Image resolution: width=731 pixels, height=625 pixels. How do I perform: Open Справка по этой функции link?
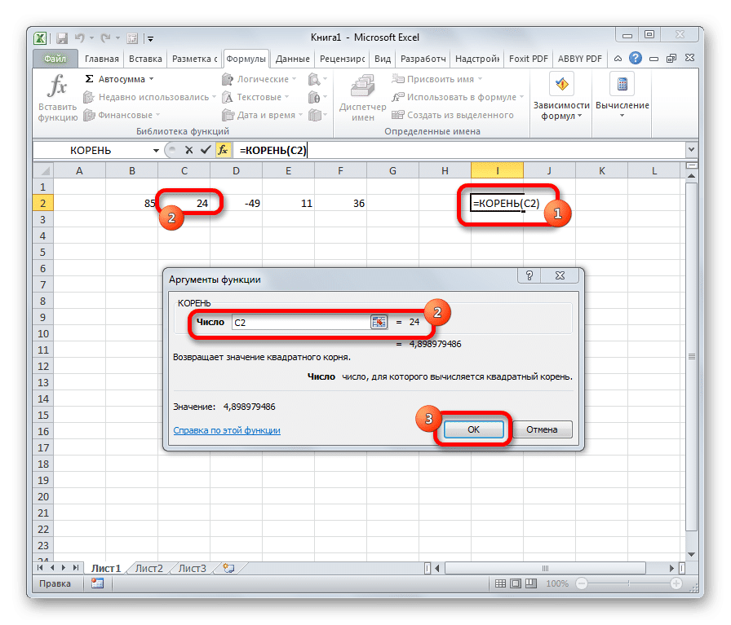[227, 430]
